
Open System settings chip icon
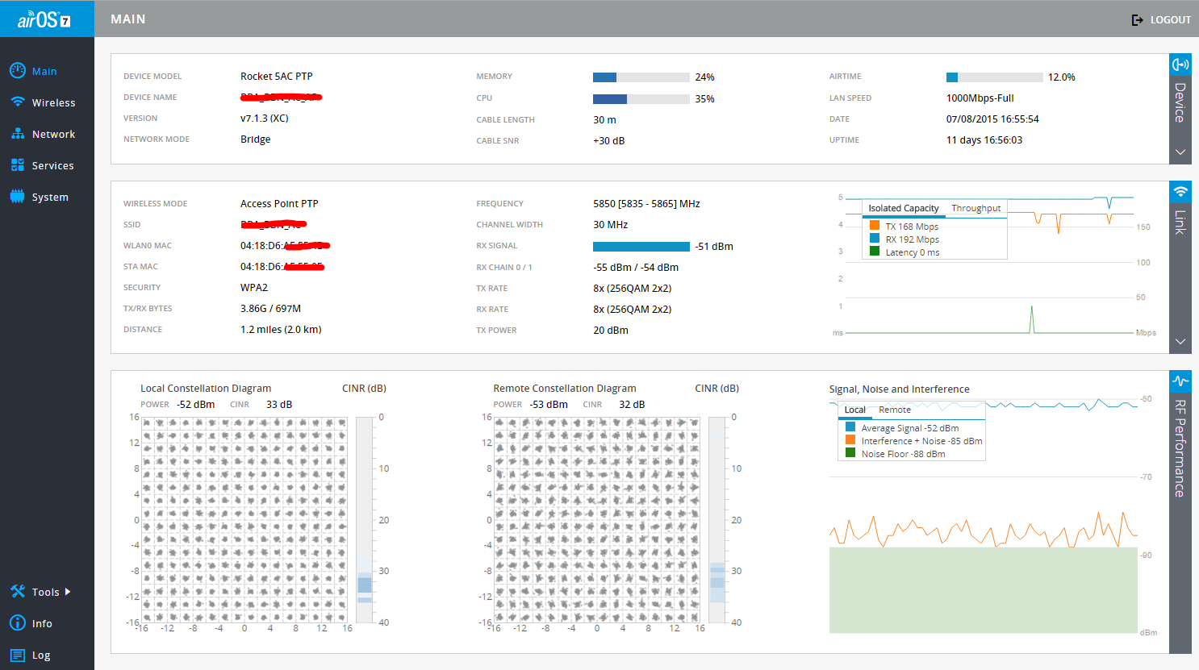point(18,197)
